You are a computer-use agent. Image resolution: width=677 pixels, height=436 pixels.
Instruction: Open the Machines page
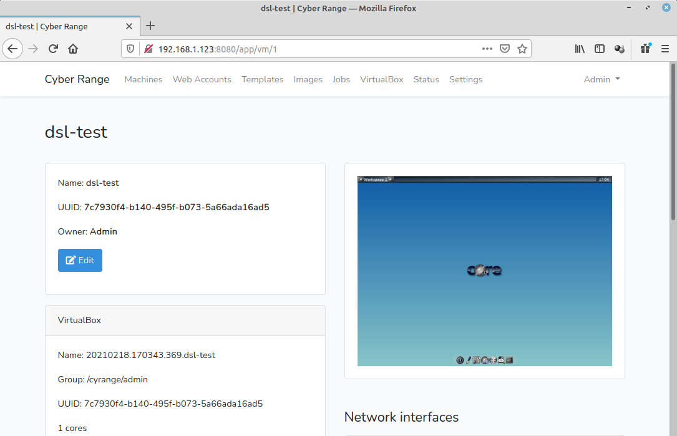[x=144, y=79]
